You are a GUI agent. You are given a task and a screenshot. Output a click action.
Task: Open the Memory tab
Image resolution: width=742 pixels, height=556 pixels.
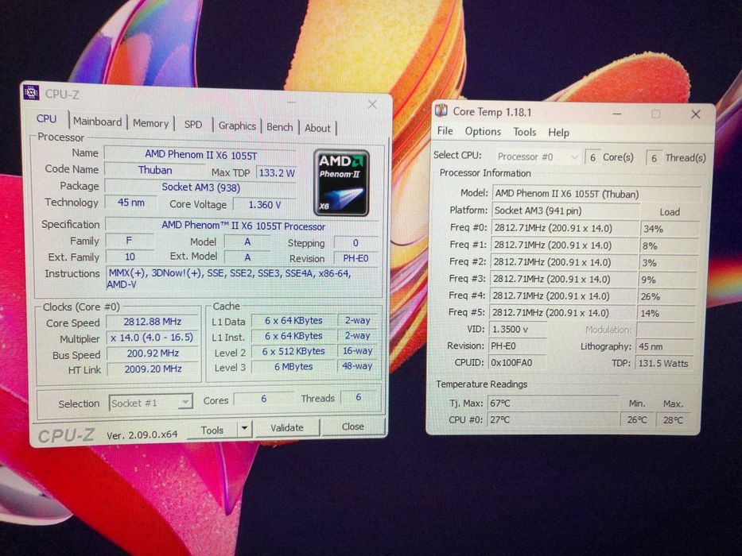pyautogui.click(x=150, y=123)
